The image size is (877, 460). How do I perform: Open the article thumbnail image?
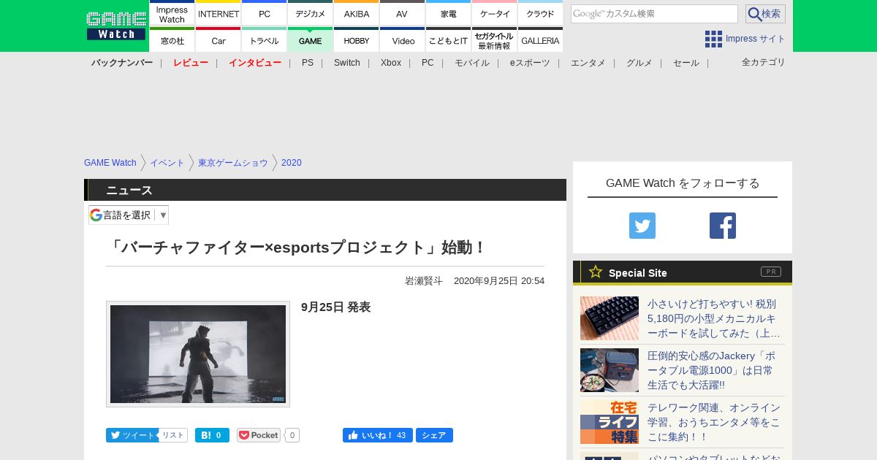pyautogui.click(x=198, y=354)
